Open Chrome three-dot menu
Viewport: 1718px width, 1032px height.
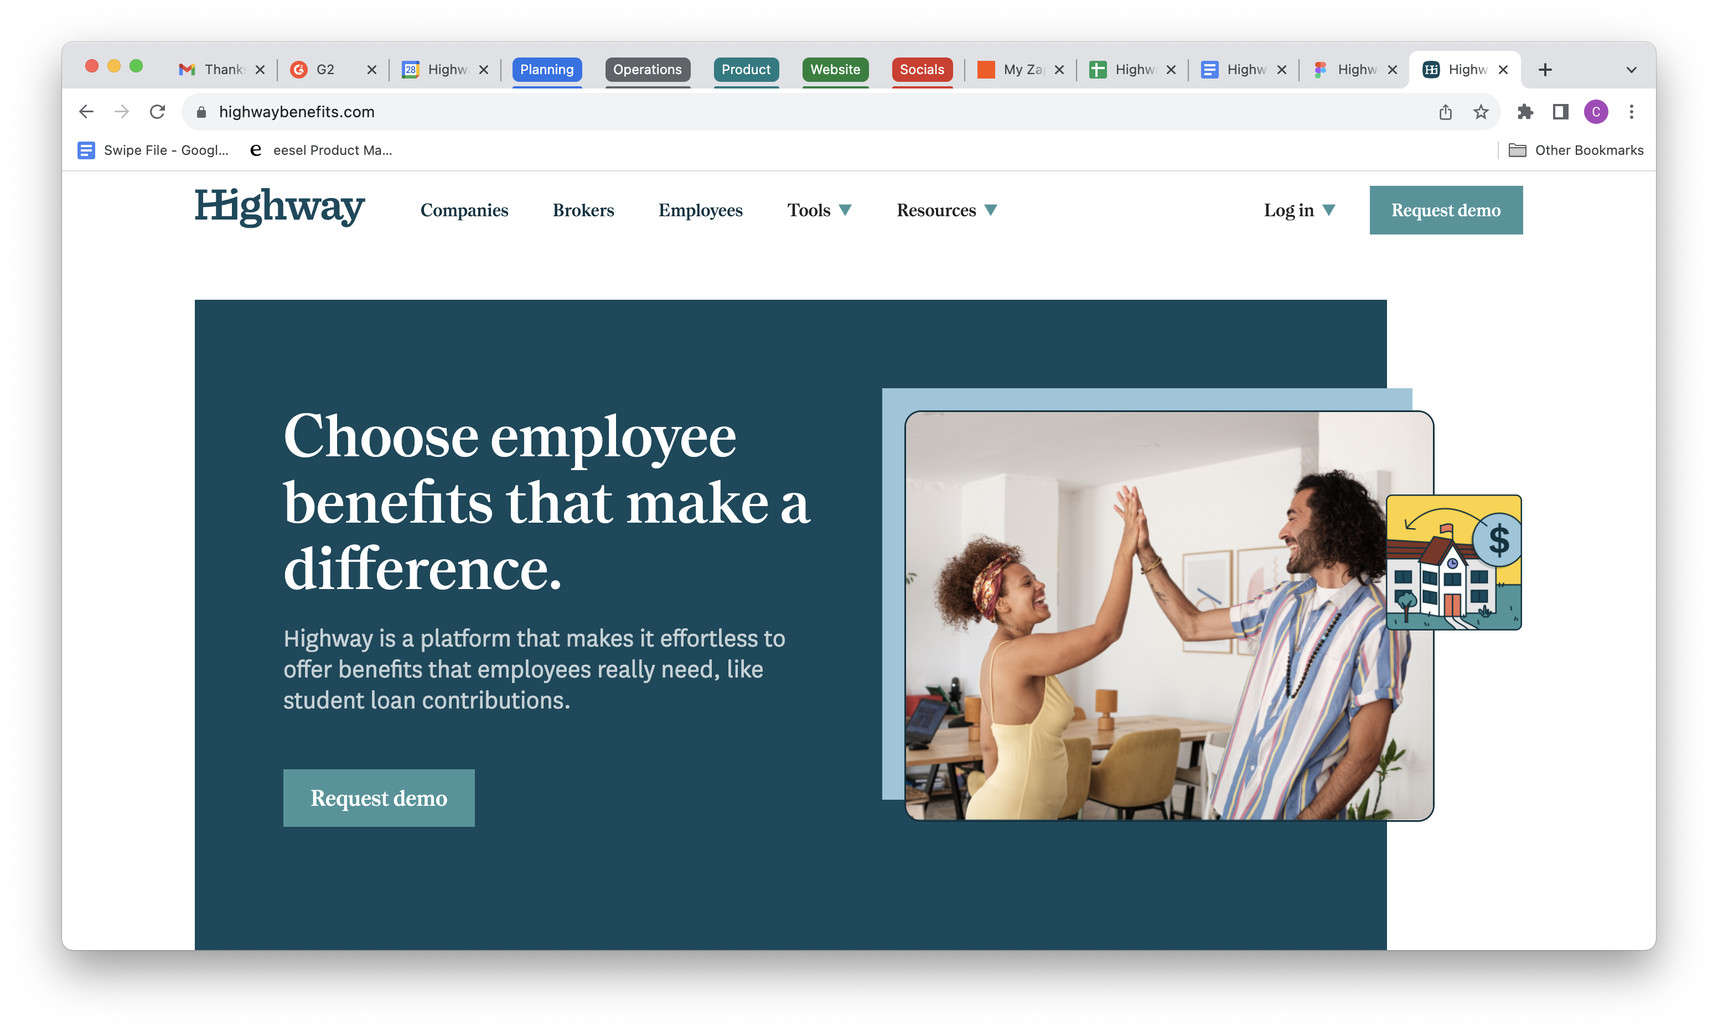1631,111
